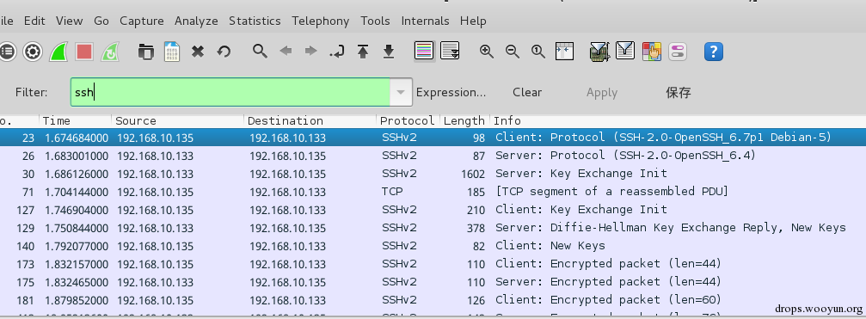The image size is (866, 319).
Task: Open the Statistics menu
Action: click(x=255, y=21)
